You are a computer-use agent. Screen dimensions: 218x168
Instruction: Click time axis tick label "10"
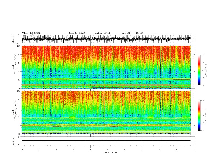[194, 150]
